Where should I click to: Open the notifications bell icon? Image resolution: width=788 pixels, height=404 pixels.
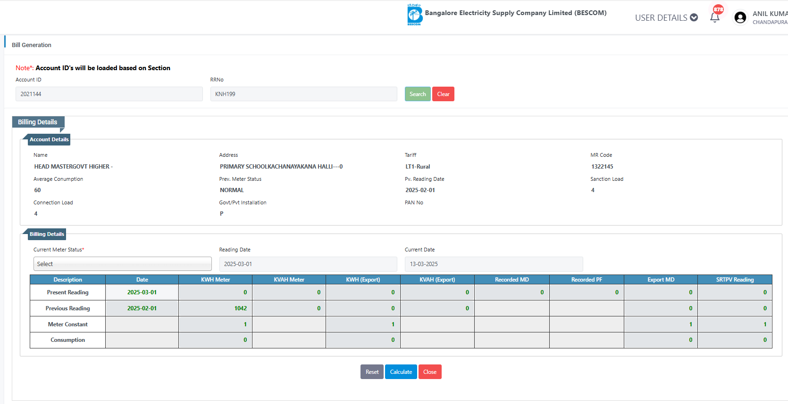pos(715,18)
